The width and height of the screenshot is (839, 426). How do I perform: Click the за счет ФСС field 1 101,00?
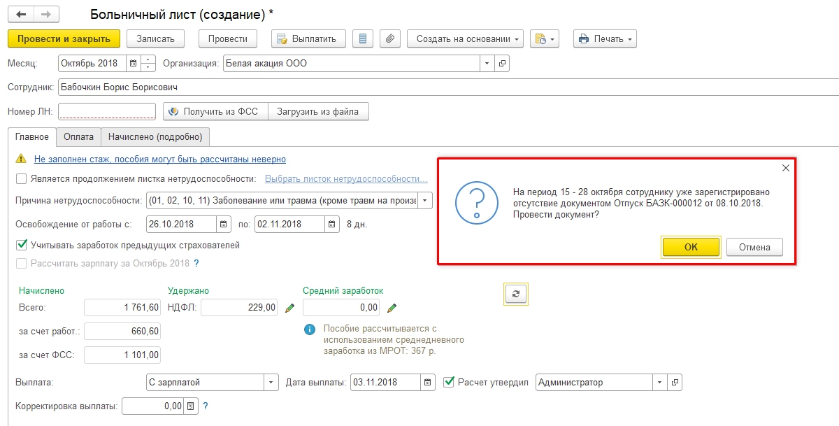click(122, 355)
